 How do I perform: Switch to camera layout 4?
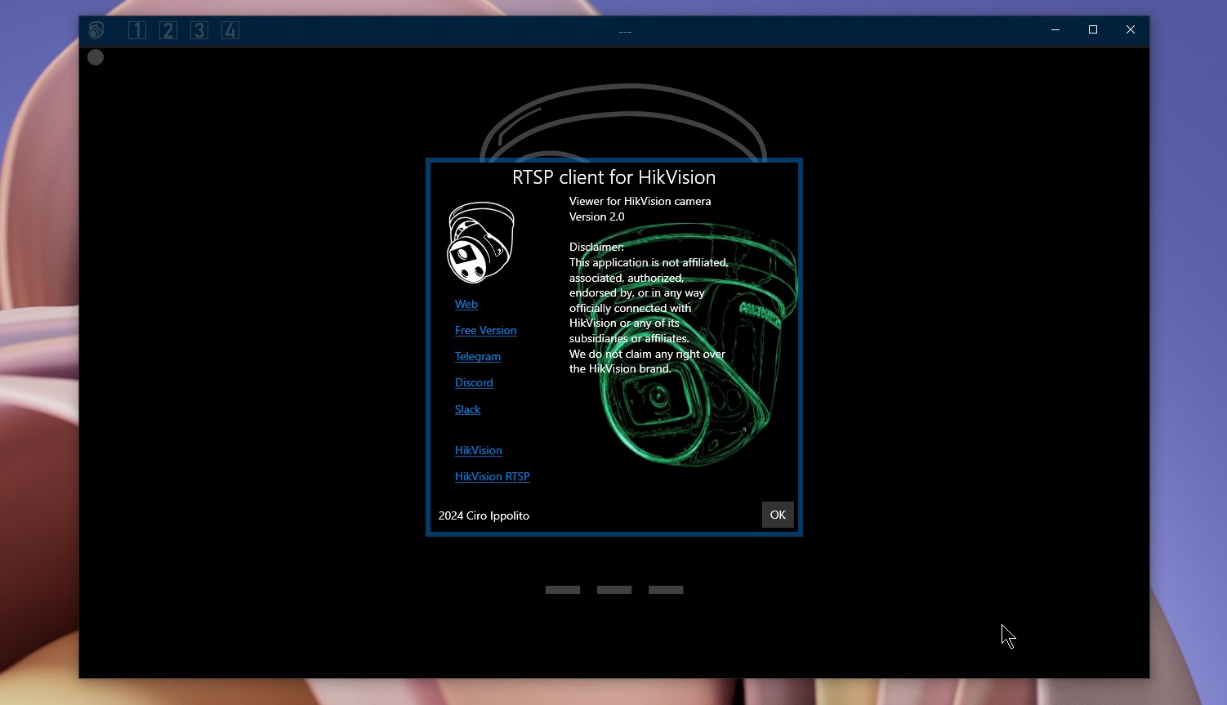(x=230, y=30)
